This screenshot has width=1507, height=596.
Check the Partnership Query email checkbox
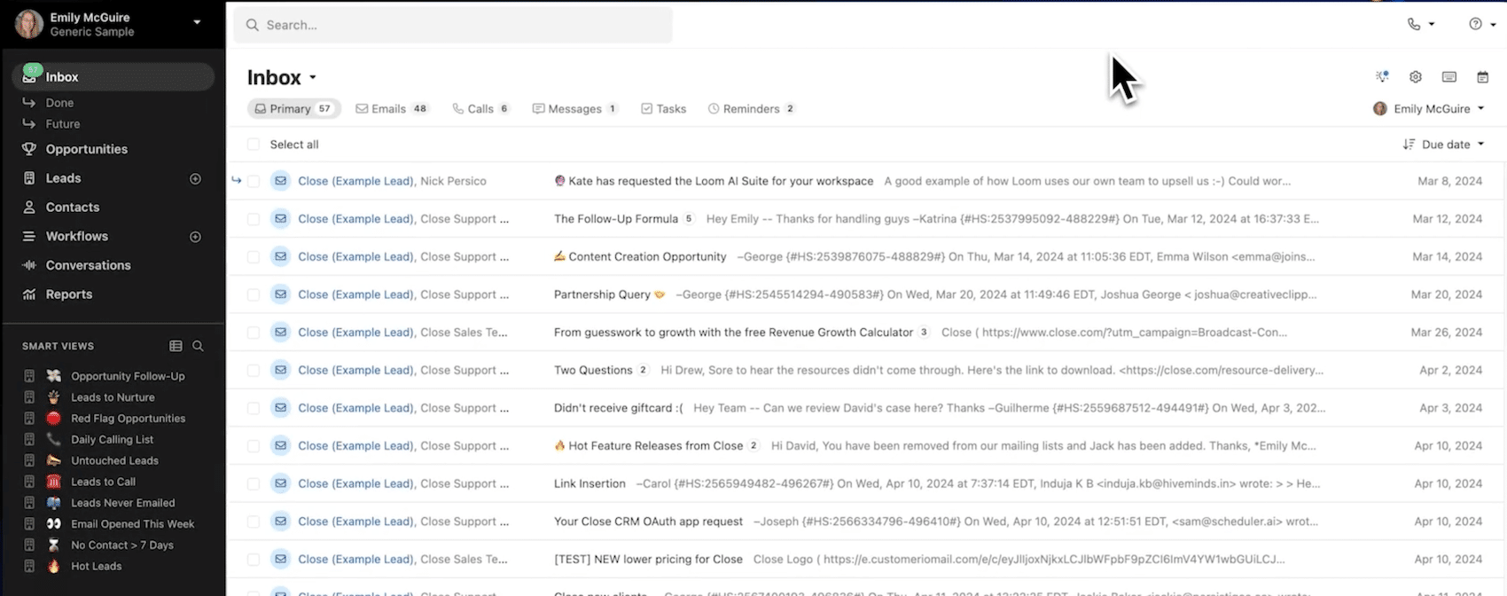click(254, 294)
